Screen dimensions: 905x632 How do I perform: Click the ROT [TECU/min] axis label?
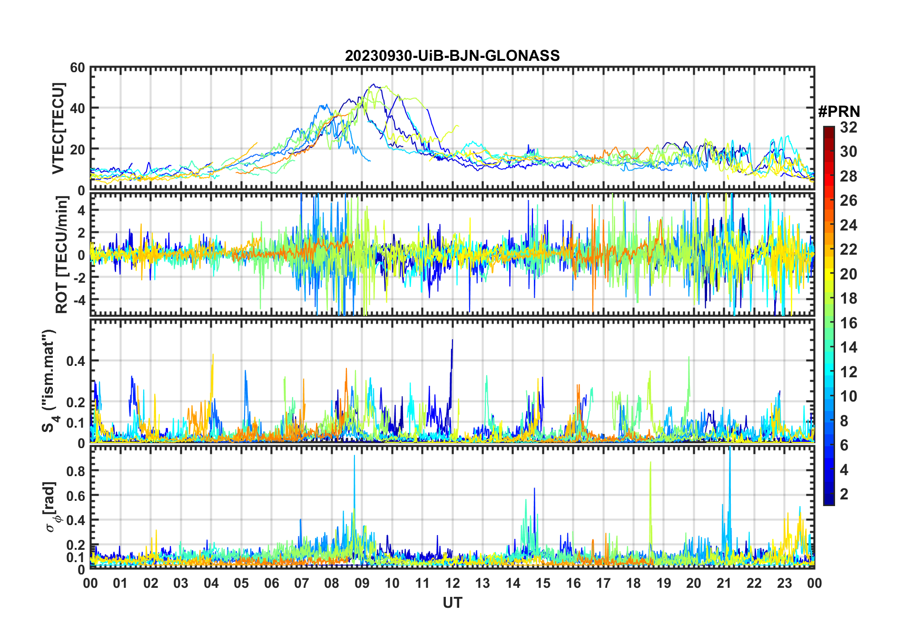point(62,254)
